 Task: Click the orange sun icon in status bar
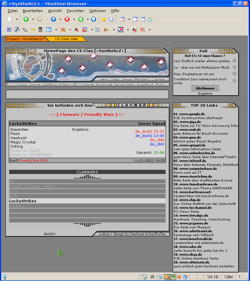(x=179, y=277)
